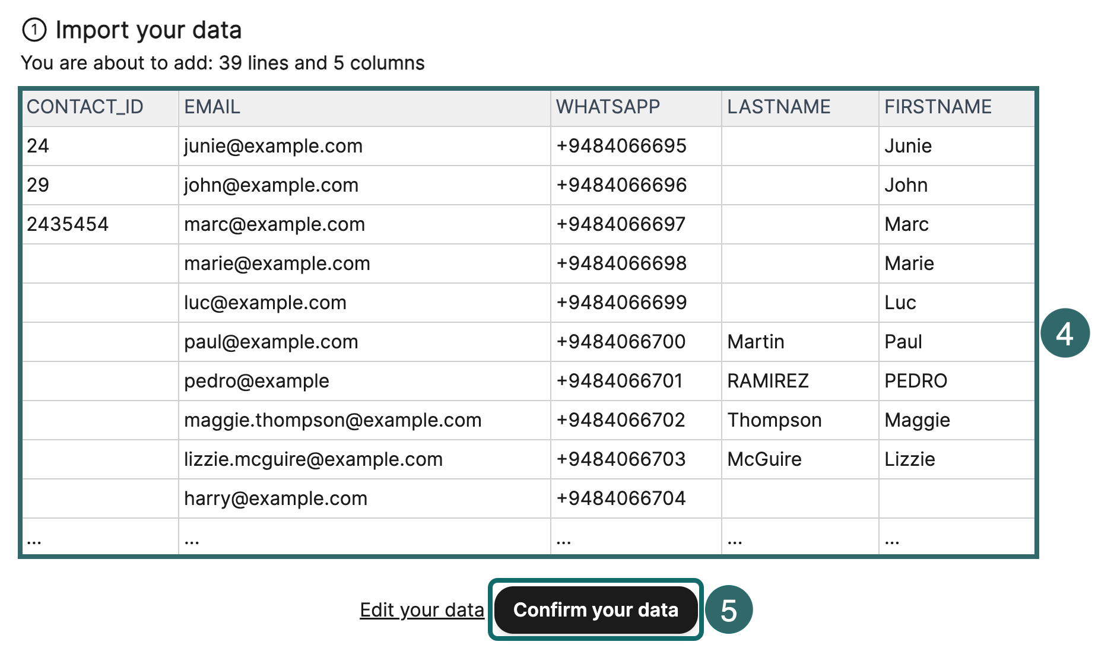Select the FIRSTNAME column header
The width and height of the screenshot is (1095, 648).
tap(938, 107)
